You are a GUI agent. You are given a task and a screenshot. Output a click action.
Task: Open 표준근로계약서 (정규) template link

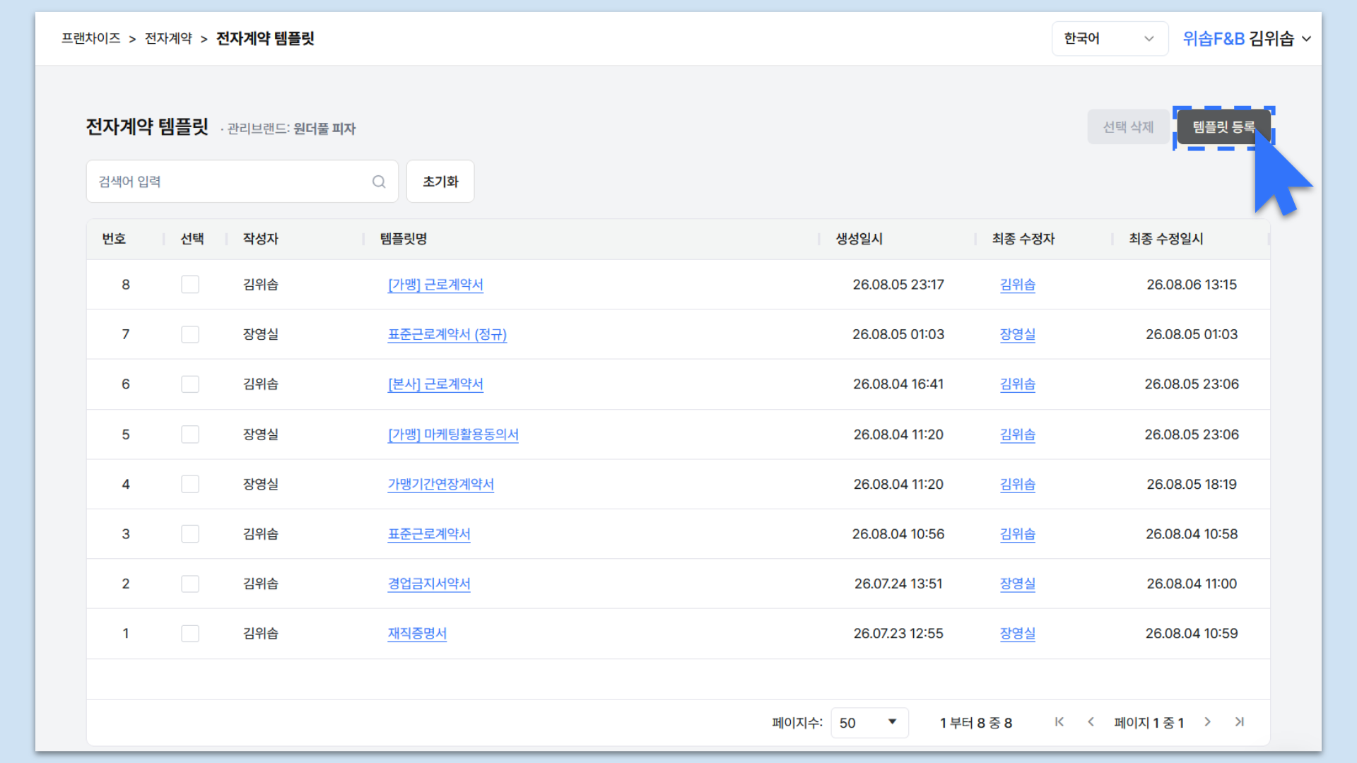click(447, 334)
